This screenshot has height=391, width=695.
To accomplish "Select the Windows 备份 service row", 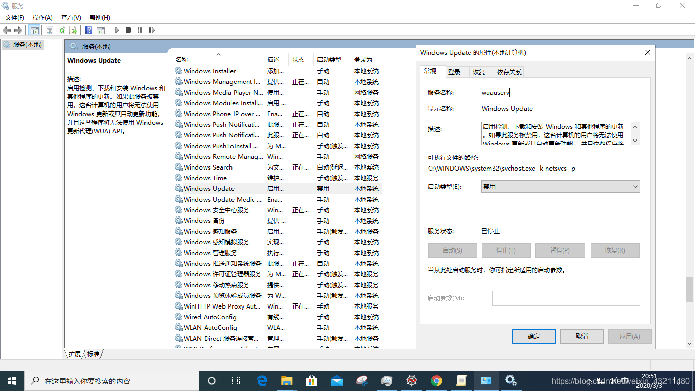I will pyautogui.click(x=277, y=220).
